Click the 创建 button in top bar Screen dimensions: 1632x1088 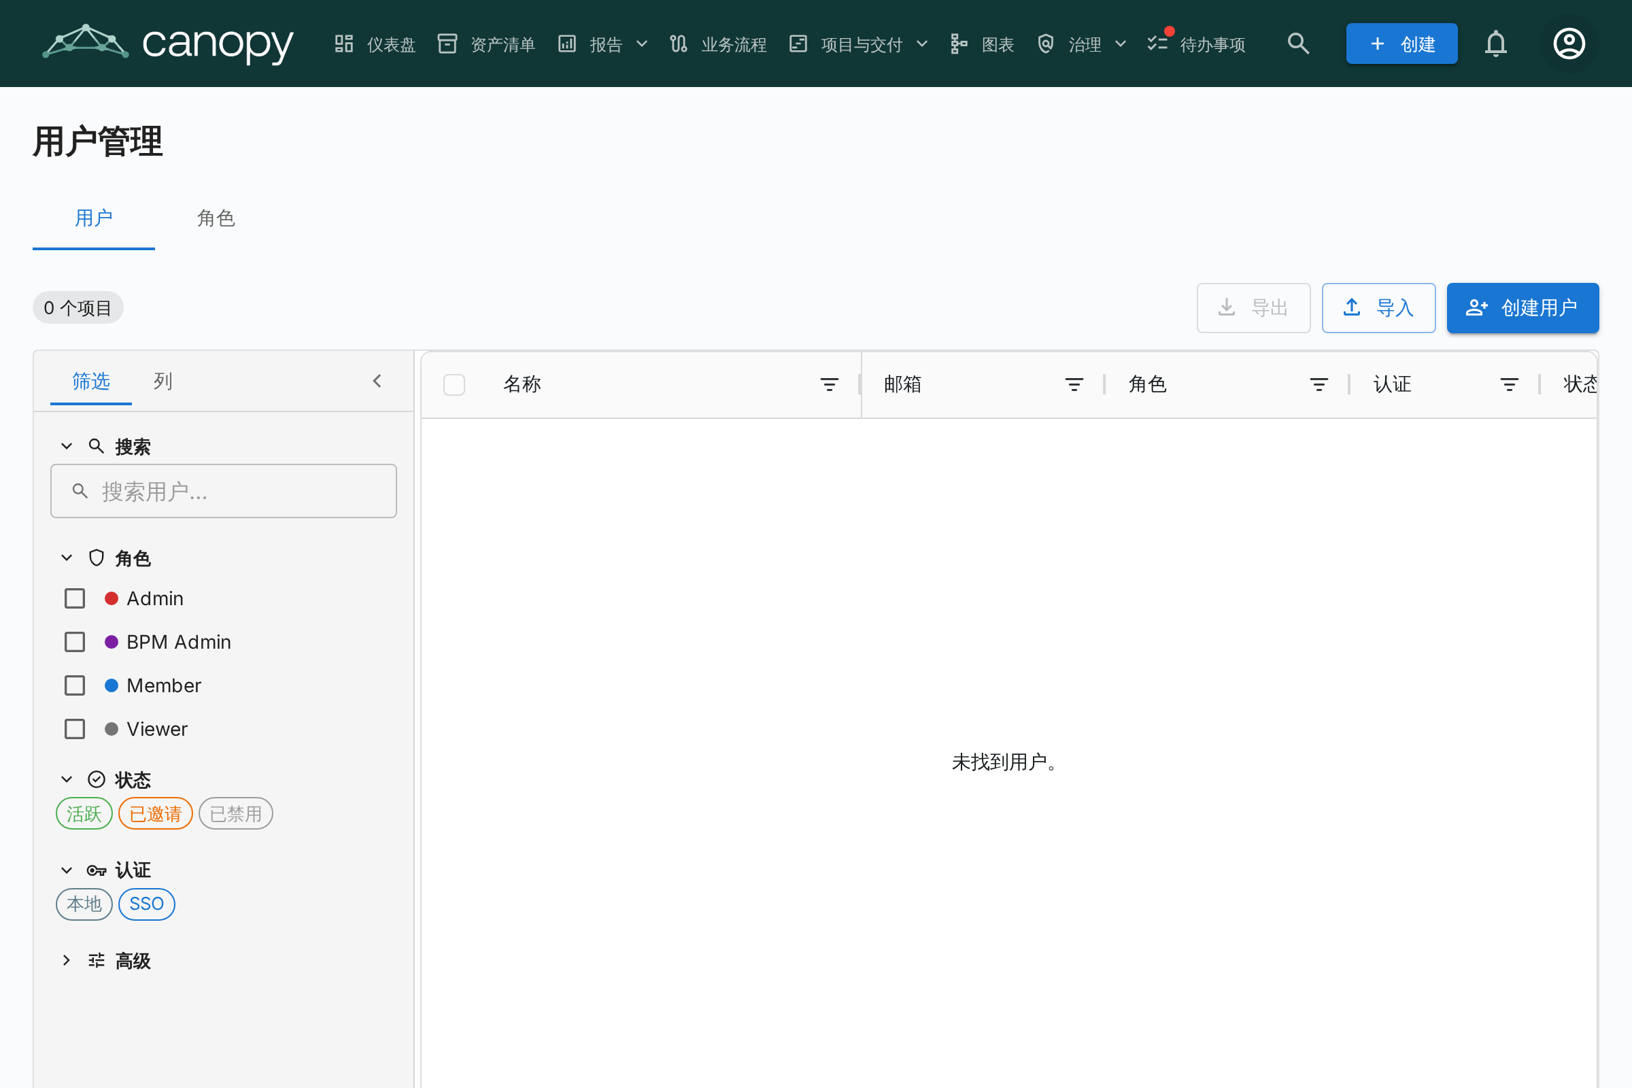pyautogui.click(x=1401, y=44)
